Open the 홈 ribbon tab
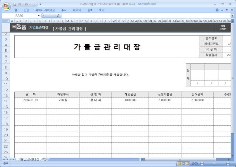This screenshot has width=236, height=167. tap(16, 10)
